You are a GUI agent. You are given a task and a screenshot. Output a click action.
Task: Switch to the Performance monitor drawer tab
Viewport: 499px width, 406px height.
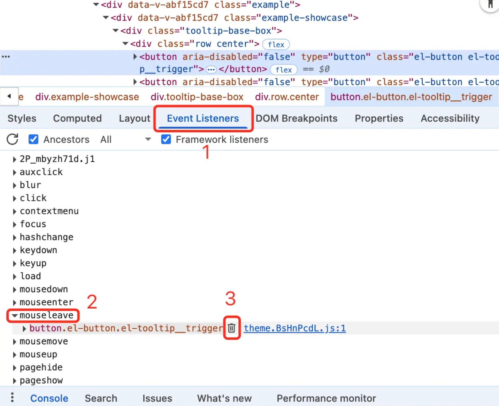click(x=326, y=398)
